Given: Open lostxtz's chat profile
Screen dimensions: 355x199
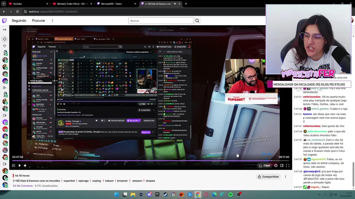Looking at the screenshot, I should [x=307, y=114].
